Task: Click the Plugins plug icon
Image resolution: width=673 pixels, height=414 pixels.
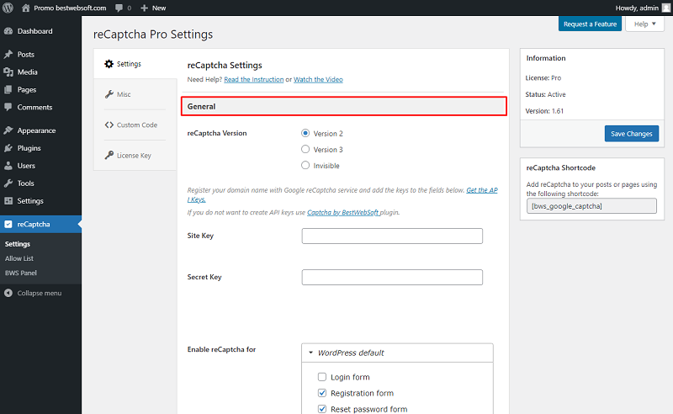Action: (8, 148)
